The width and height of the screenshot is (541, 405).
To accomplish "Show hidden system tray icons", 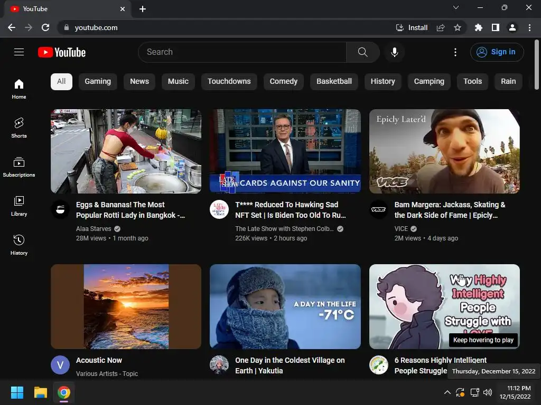I will (x=447, y=392).
